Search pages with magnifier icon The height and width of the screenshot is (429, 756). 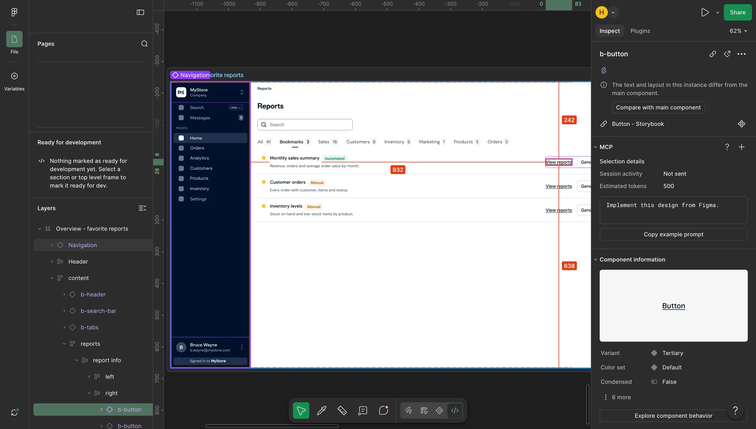point(144,44)
